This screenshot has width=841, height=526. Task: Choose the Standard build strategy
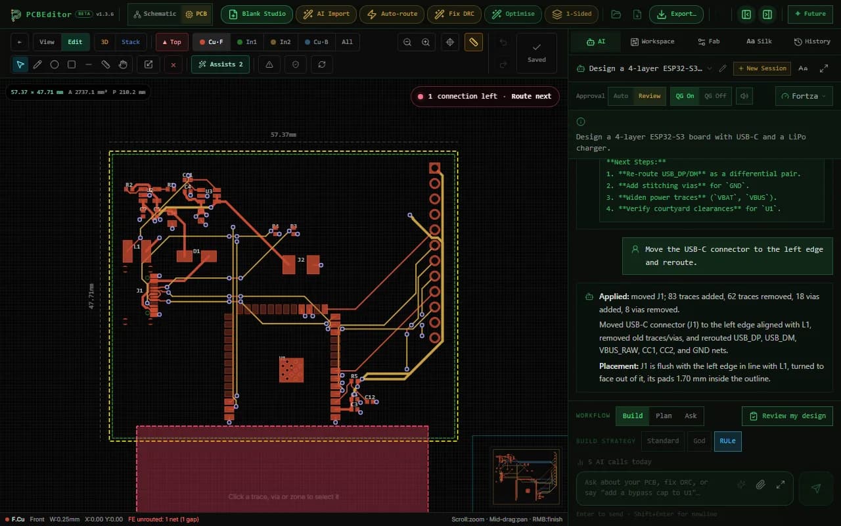(x=662, y=441)
